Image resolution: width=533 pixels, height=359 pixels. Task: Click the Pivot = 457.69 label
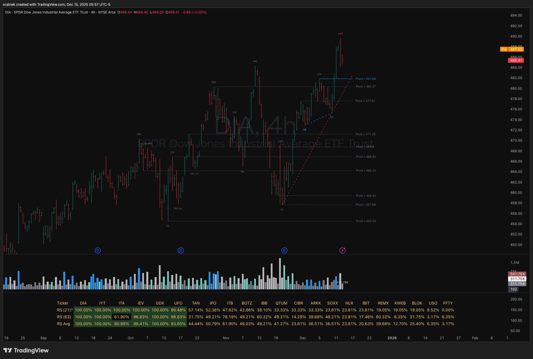point(366,205)
